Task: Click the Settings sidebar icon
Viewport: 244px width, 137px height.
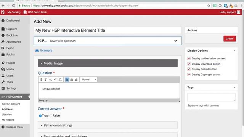Action: click(3, 88)
